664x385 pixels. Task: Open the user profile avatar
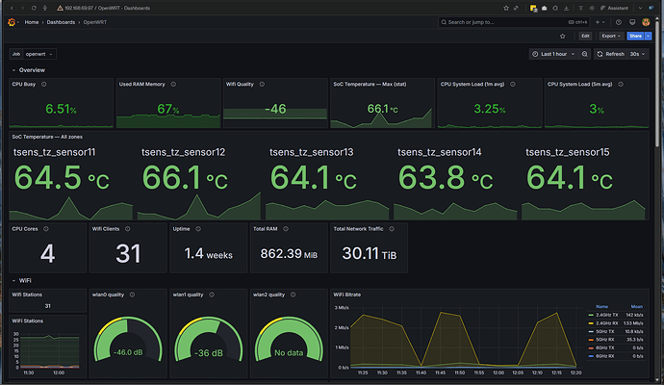[x=646, y=22]
